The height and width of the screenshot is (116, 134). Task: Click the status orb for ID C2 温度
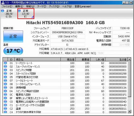click(5, 109)
